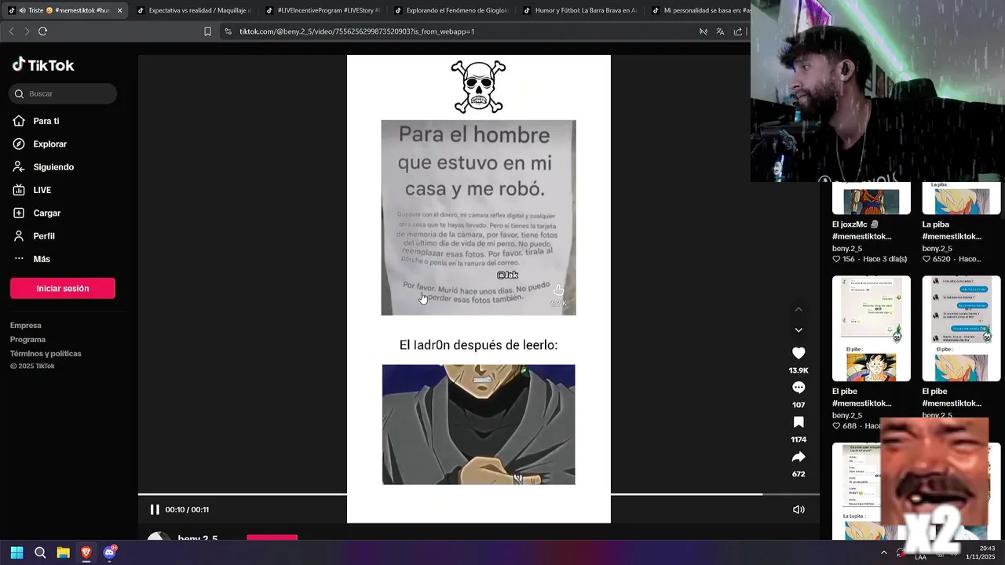The width and height of the screenshot is (1005, 565).
Task: Click the search magnifier icon
Action: pos(20,93)
